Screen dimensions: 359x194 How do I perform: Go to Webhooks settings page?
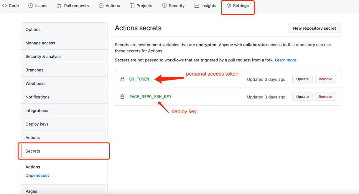(x=35, y=83)
